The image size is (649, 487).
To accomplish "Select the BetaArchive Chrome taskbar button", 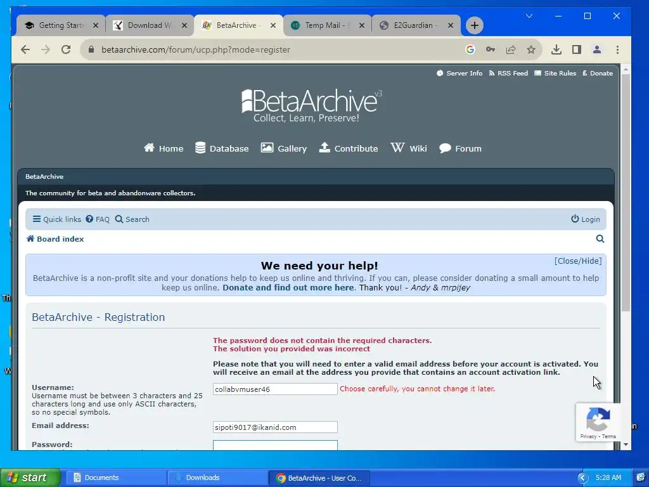I will pyautogui.click(x=318, y=478).
